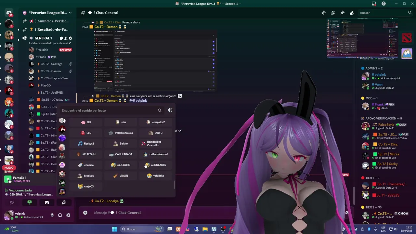416x234 pixels.
Task: Play the "MUGROSO" sound
Action: tap(121, 165)
